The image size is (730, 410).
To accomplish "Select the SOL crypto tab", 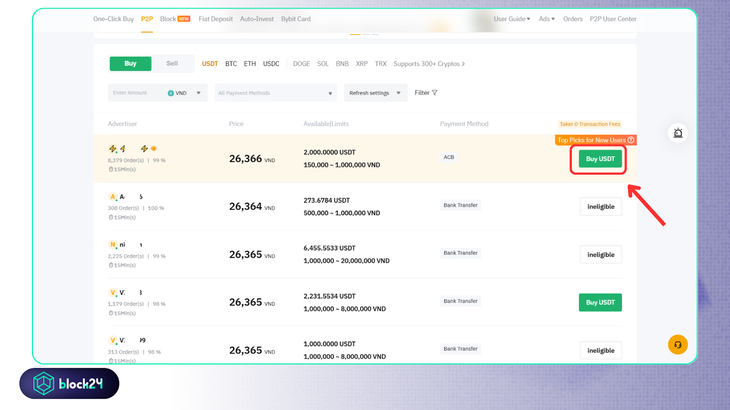I will 323,64.
